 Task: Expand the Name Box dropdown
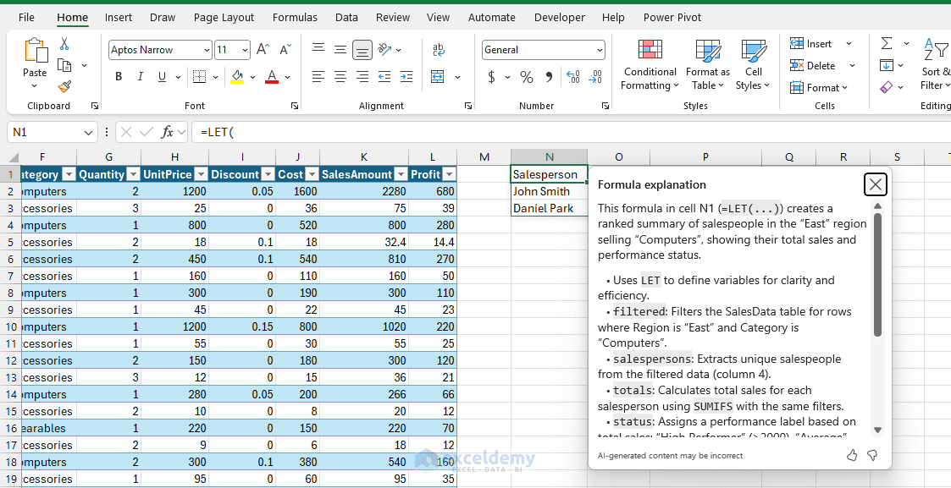[89, 132]
